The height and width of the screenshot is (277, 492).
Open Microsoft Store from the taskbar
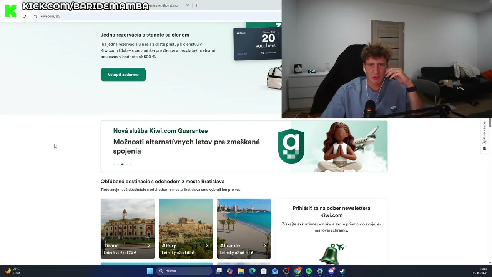264,271
